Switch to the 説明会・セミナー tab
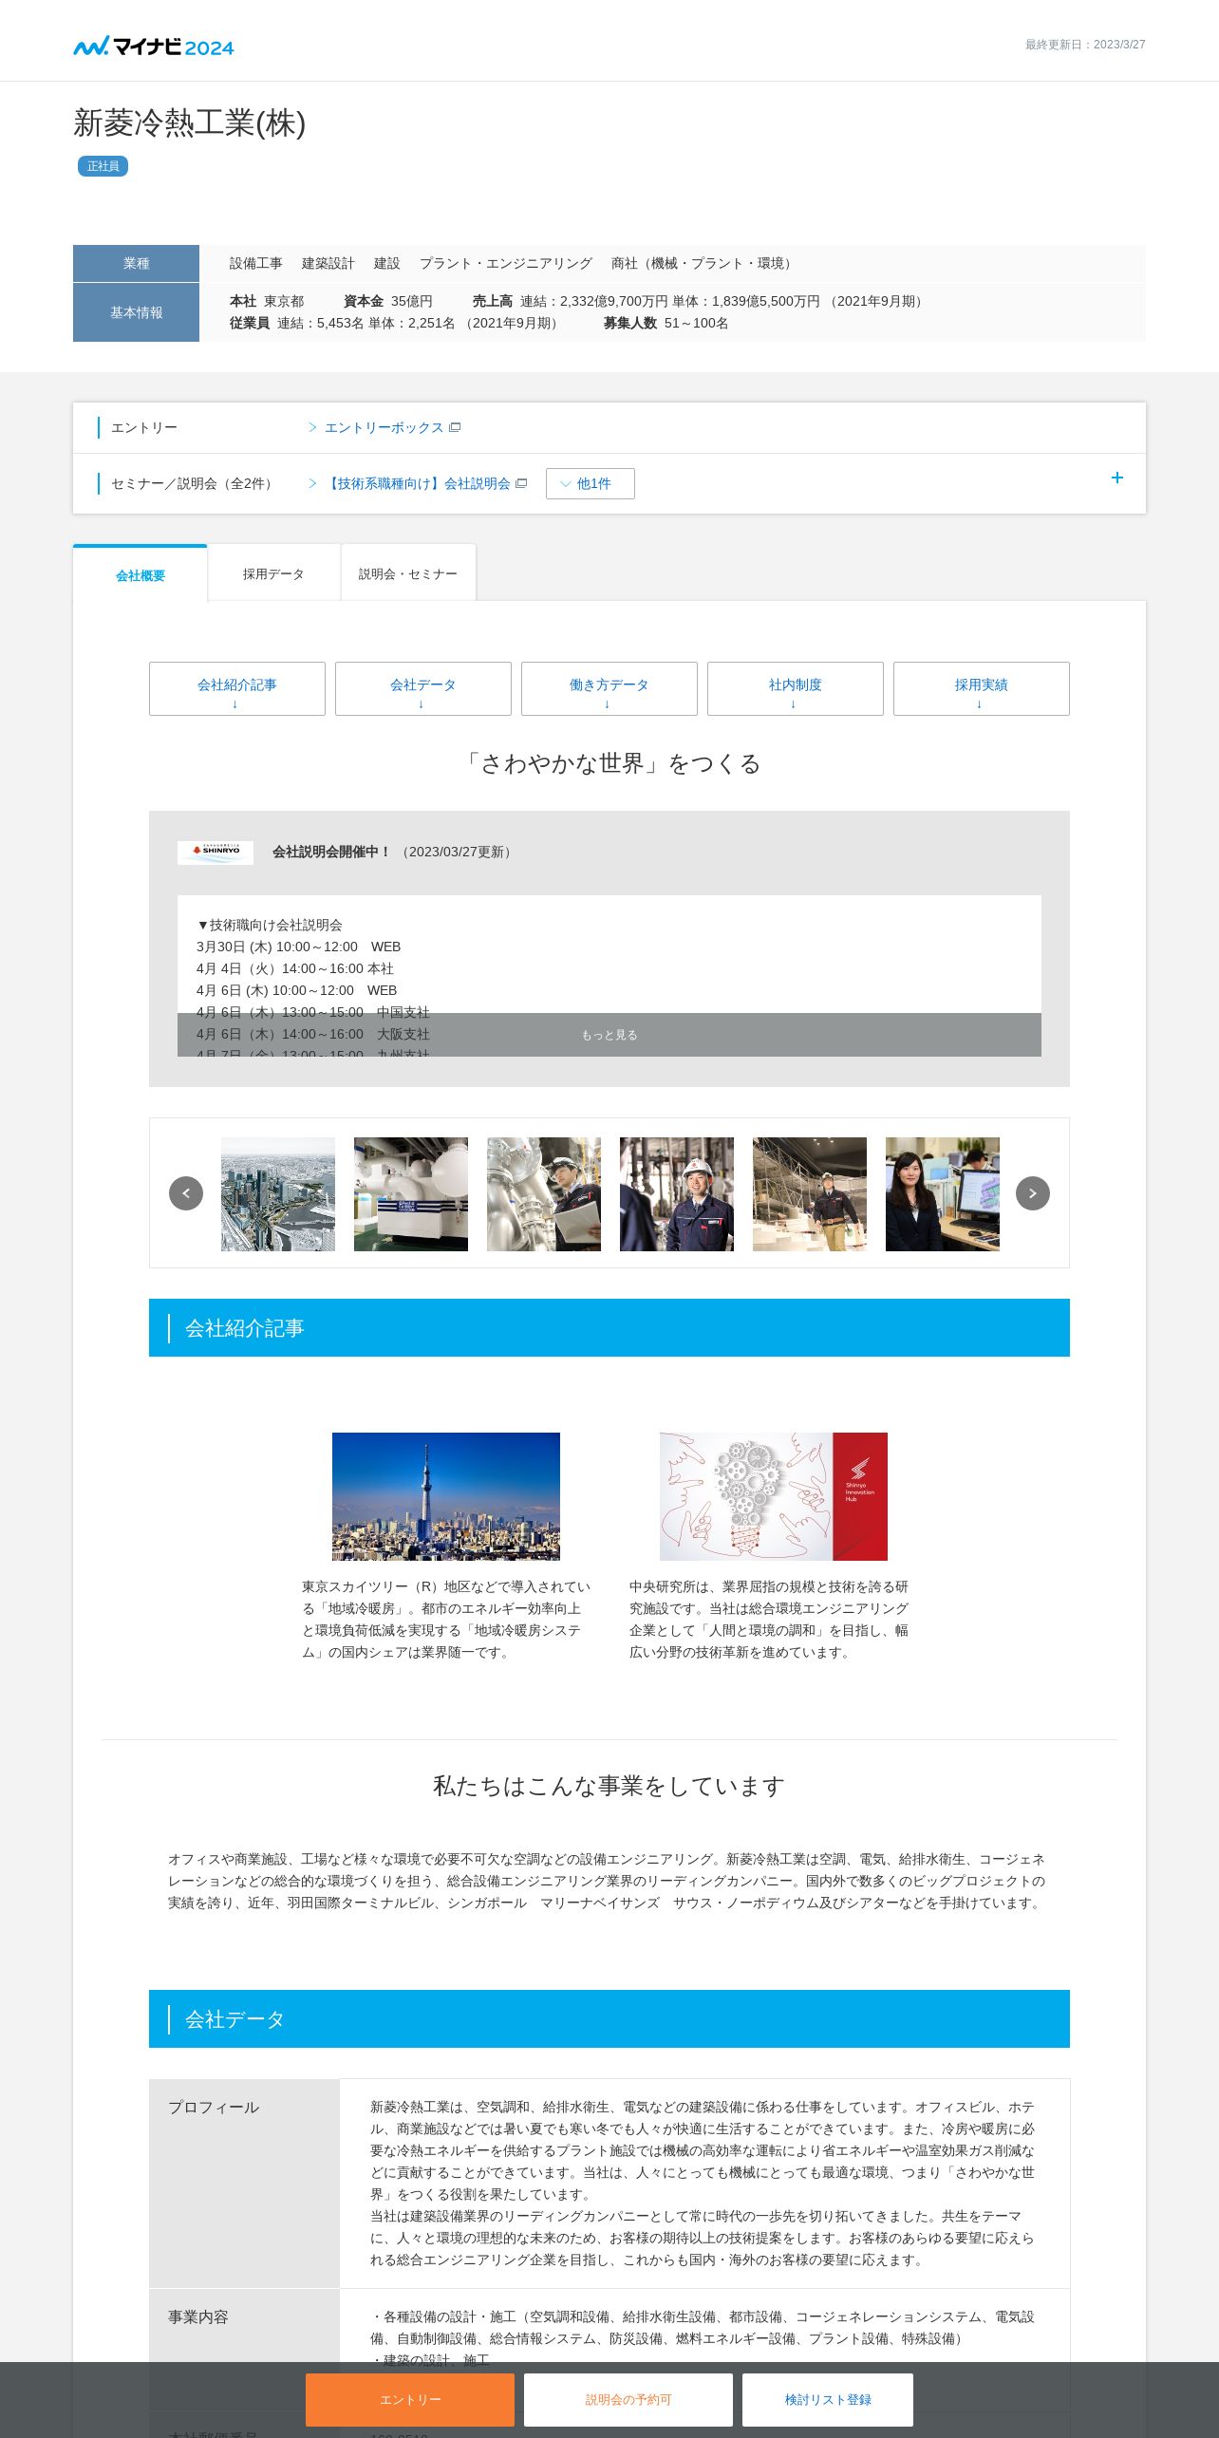This screenshot has height=2438, width=1219. [408, 573]
